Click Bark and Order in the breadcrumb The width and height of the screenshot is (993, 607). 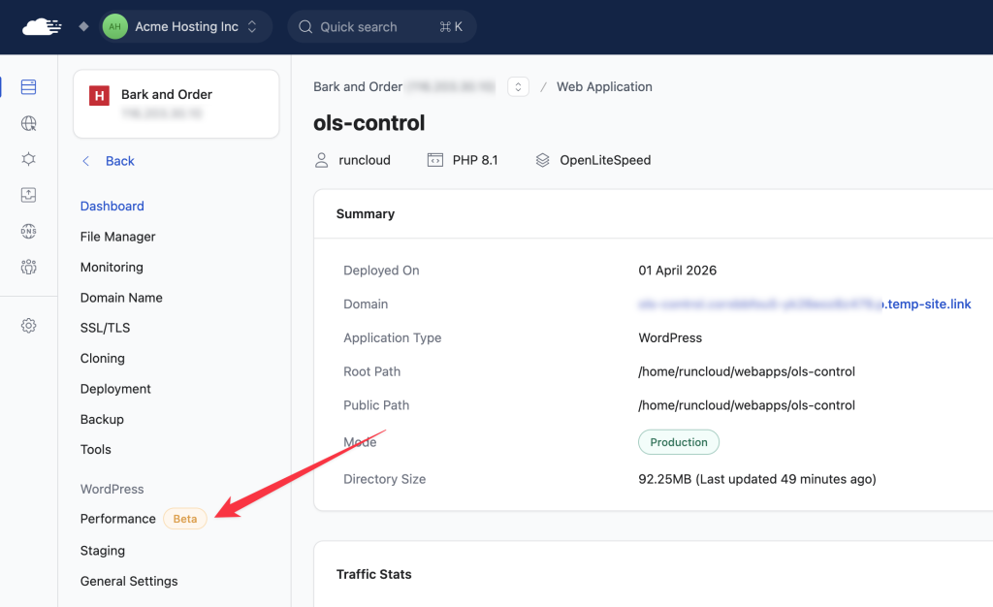(x=358, y=86)
